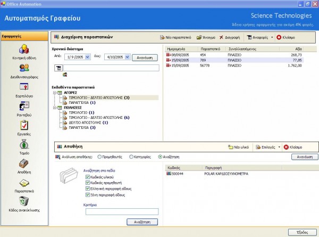Click the Αναζήτηση search button
319x237 pixels.
tap(142, 222)
